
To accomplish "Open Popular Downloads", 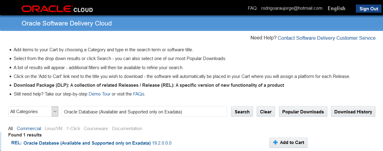I will pos(303,112).
